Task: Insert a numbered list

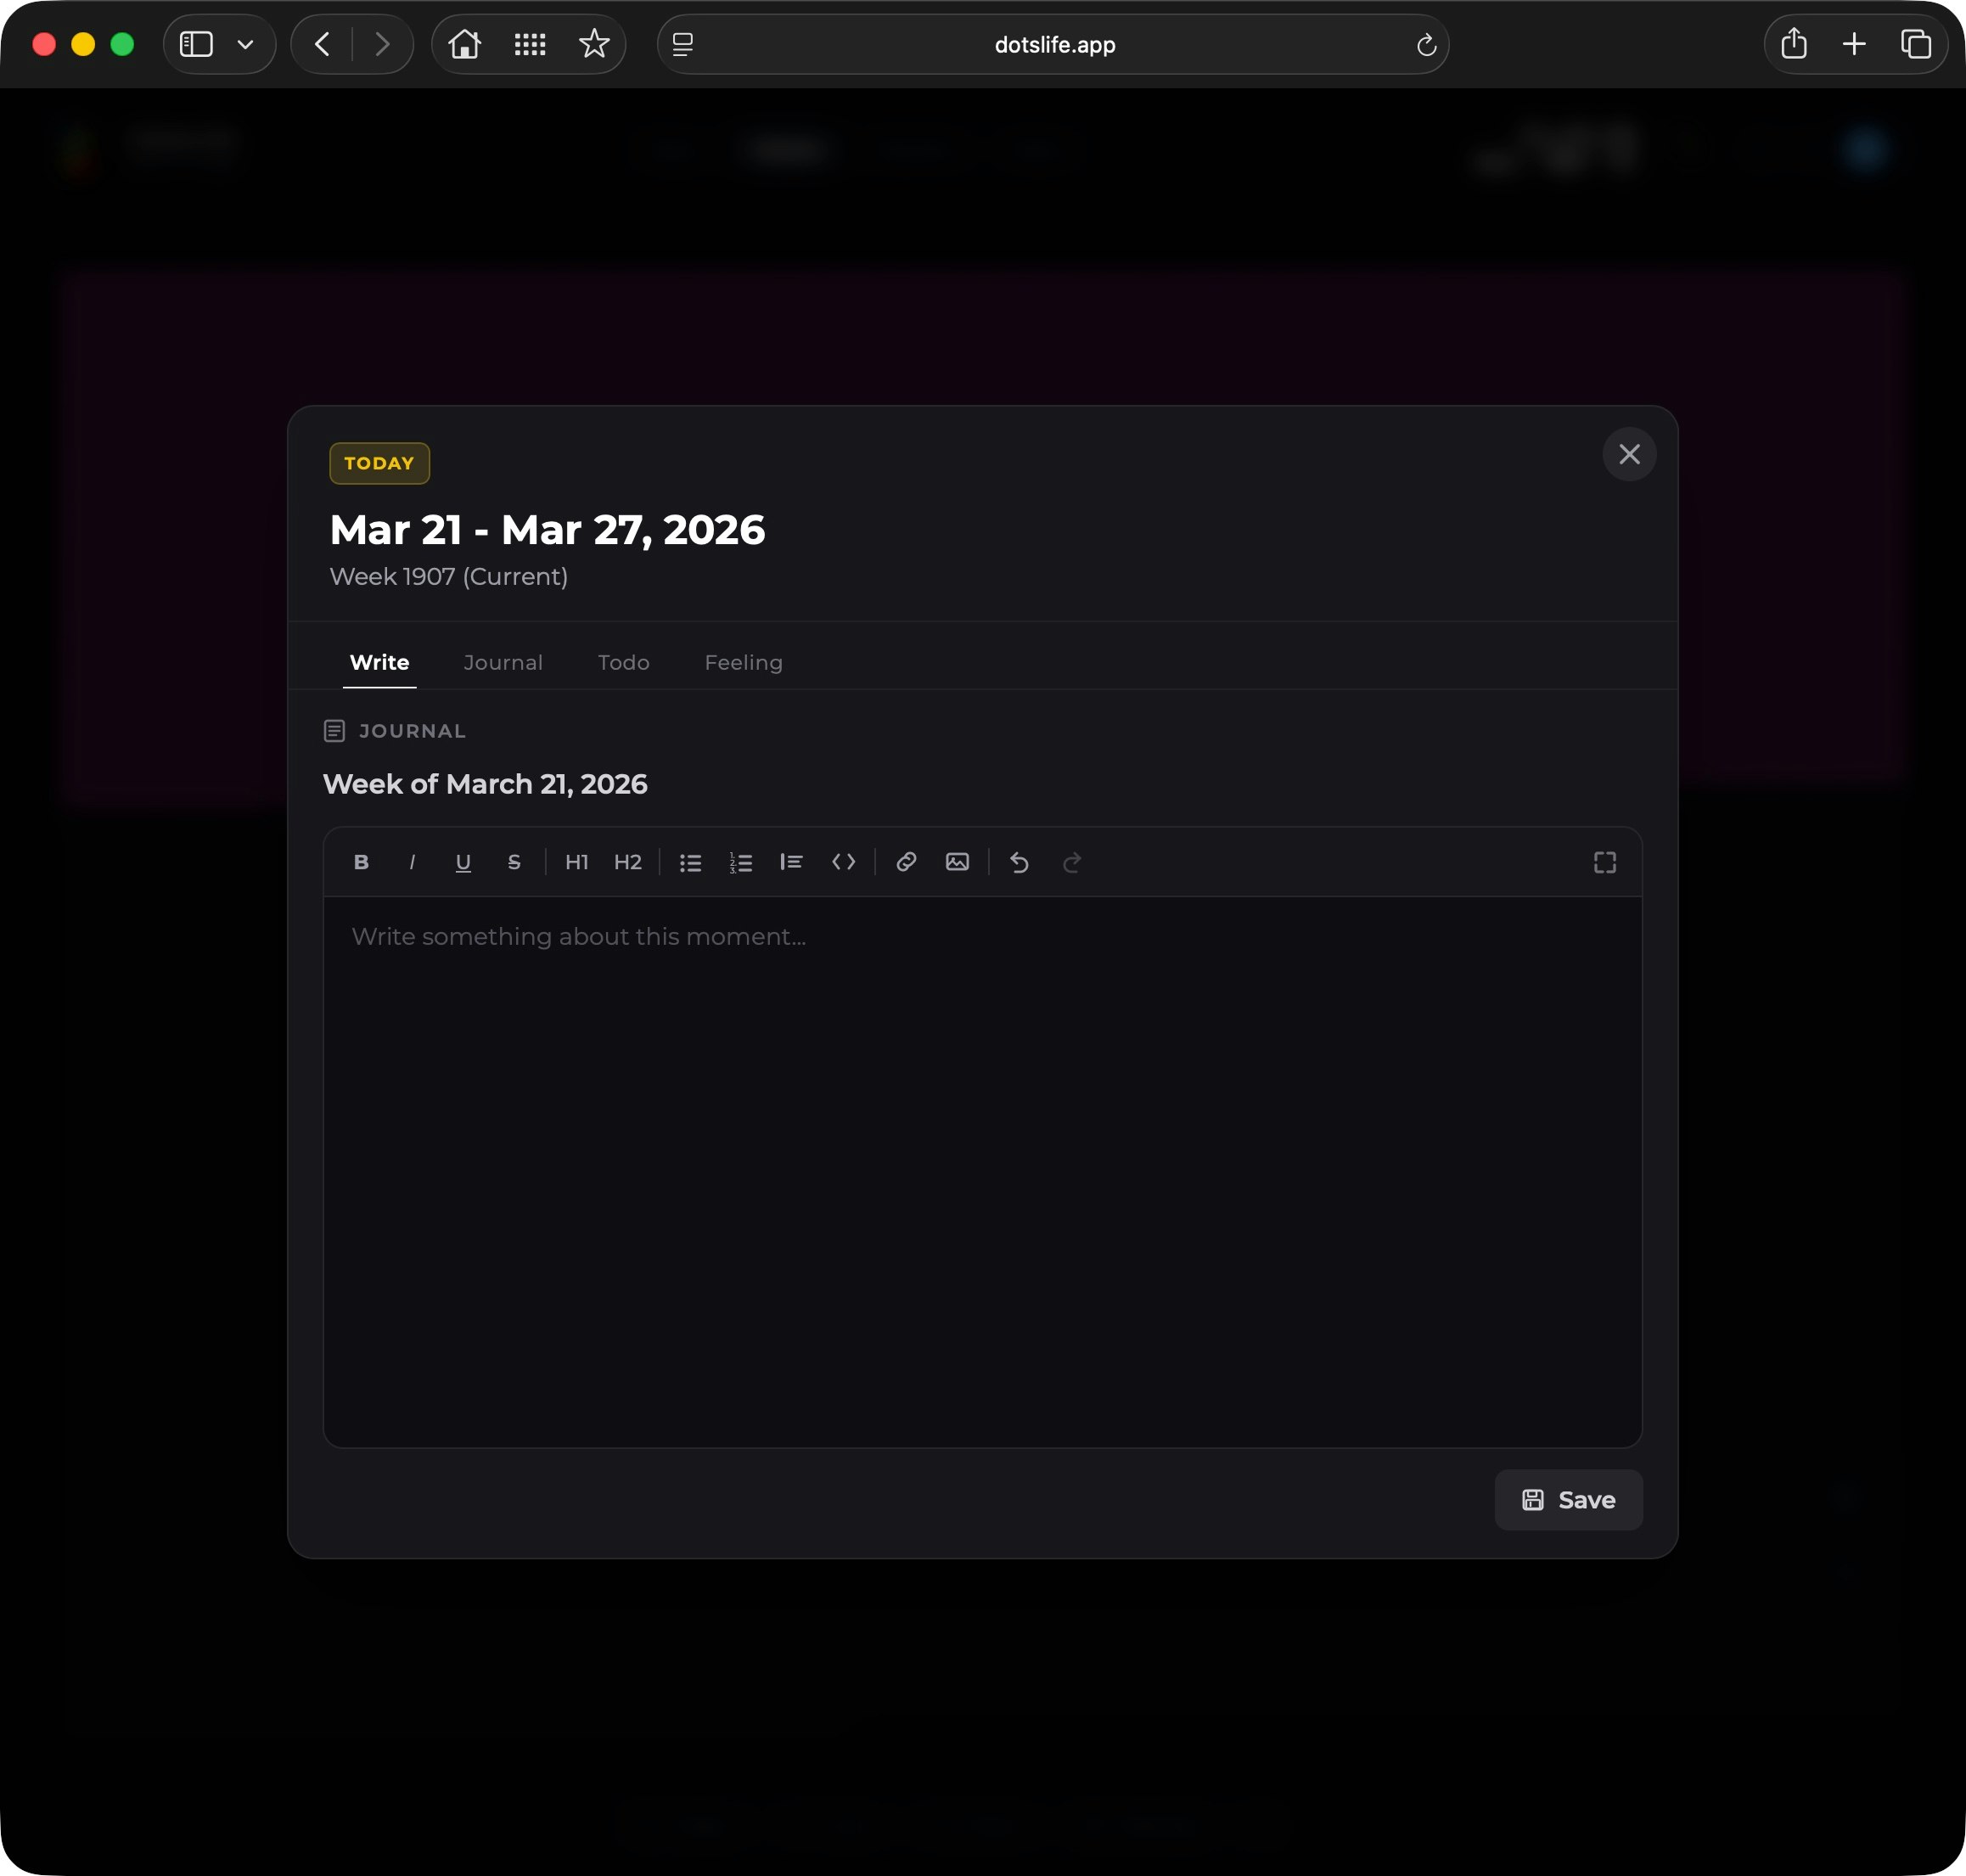Action: [741, 862]
